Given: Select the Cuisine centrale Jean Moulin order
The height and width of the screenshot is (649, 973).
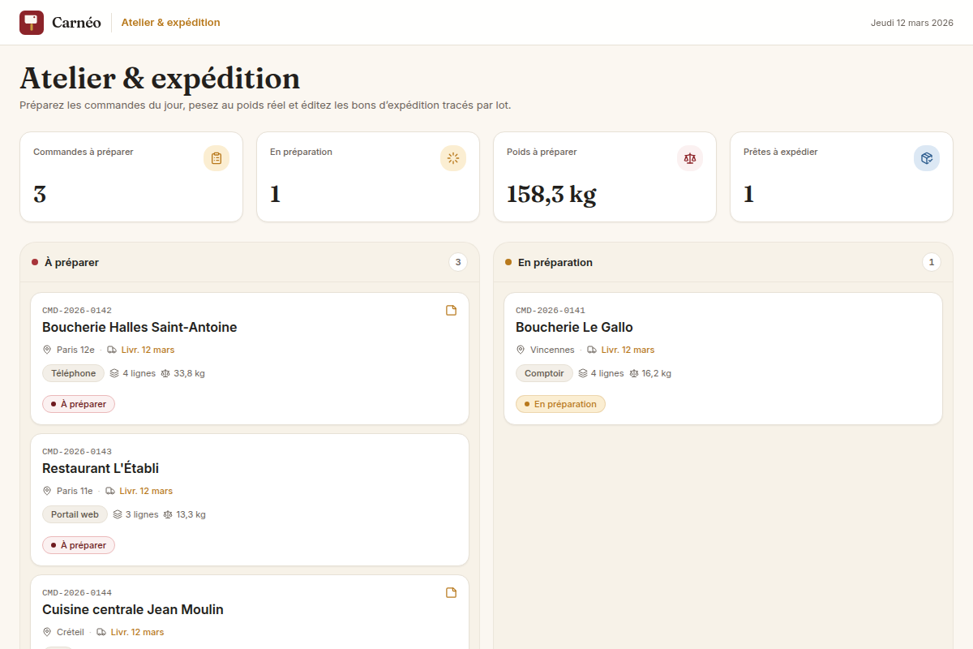Looking at the screenshot, I should tap(250, 612).
